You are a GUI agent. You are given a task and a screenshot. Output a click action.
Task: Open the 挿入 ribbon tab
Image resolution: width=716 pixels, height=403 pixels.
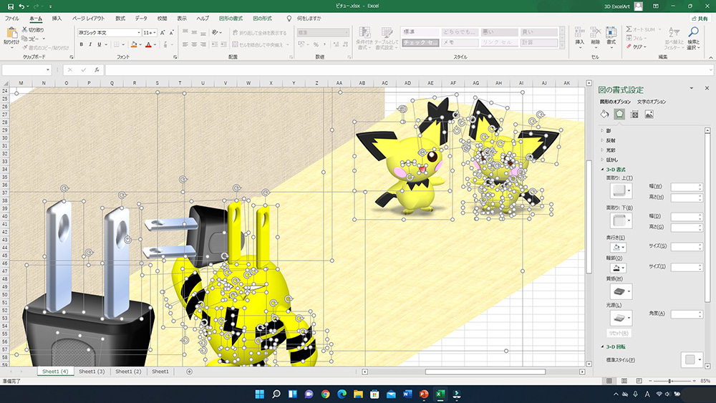pos(57,19)
